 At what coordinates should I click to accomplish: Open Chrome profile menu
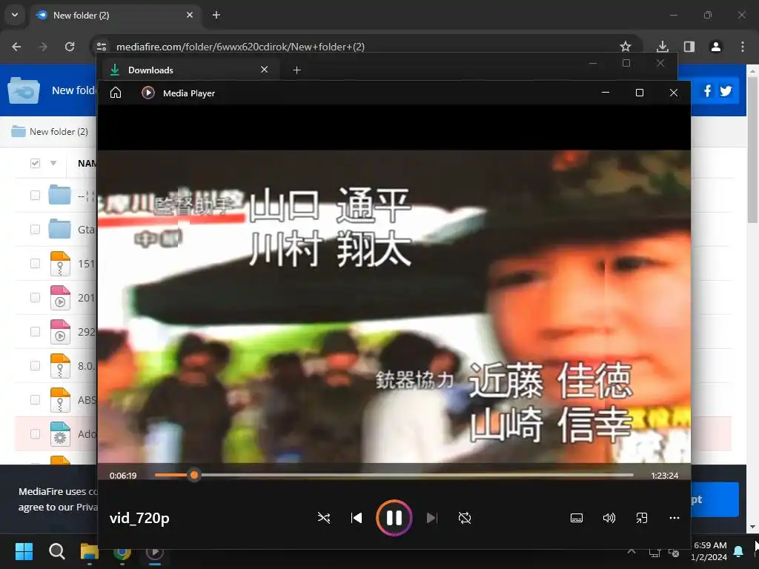716,47
